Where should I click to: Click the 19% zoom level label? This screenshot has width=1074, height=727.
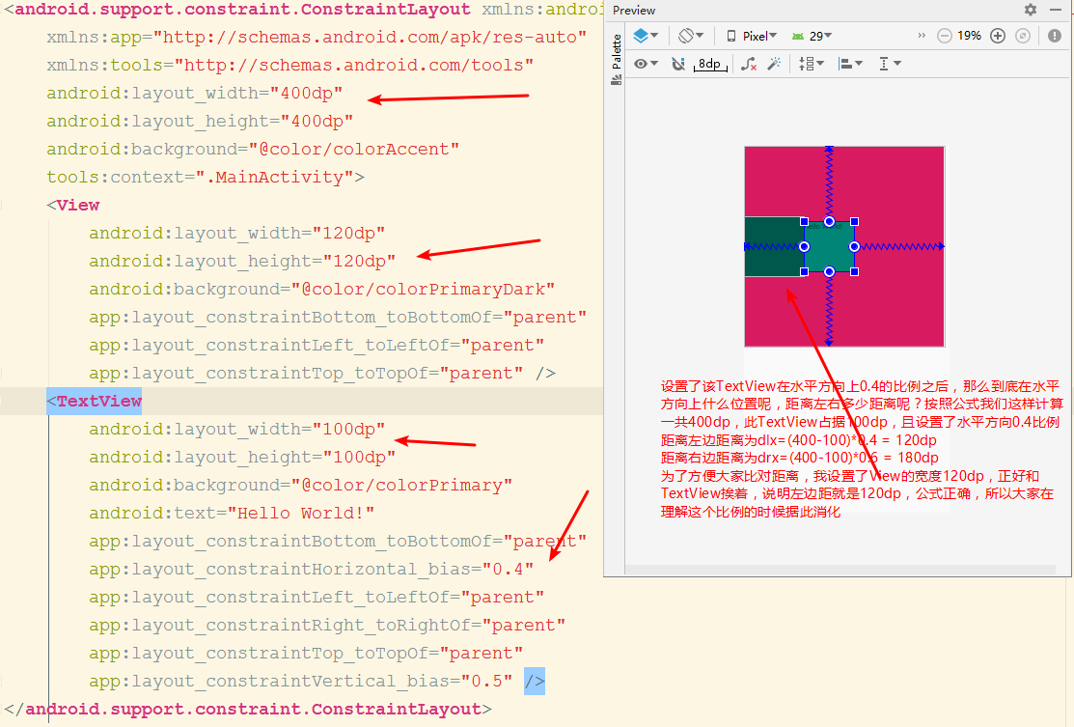(969, 36)
